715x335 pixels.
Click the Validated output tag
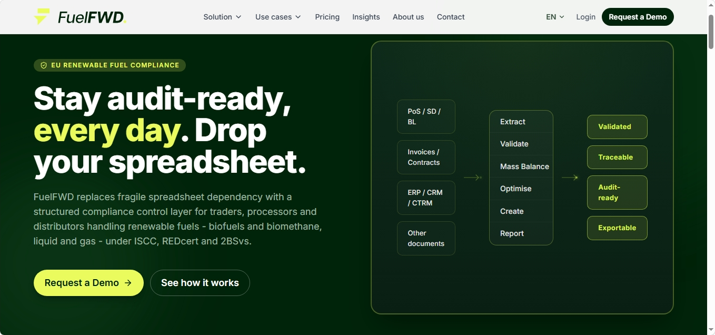tap(617, 127)
